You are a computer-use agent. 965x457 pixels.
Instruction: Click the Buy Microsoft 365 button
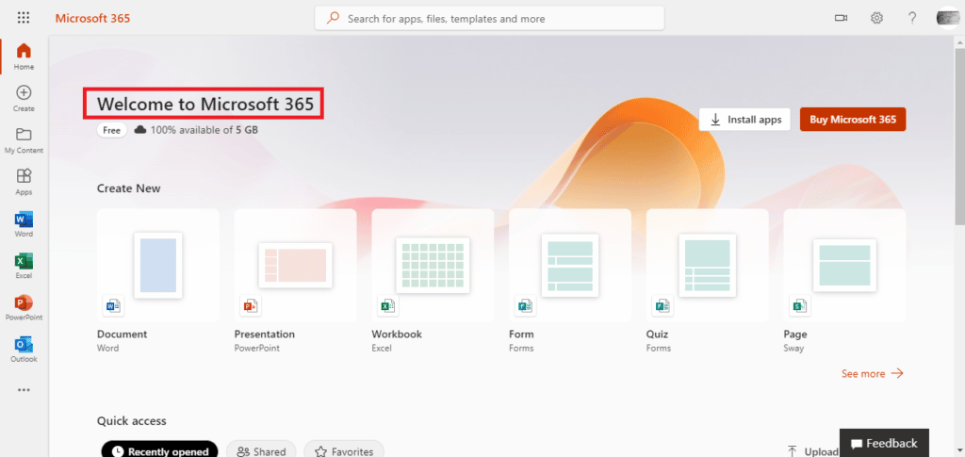pos(852,120)
